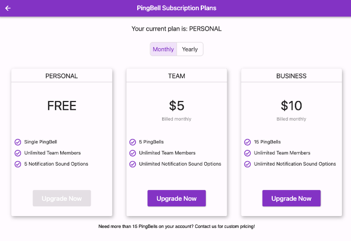The width and height of the screenshot is (351, 241).
Task: Go back using the arrow icon
Action: pos(8,9)
